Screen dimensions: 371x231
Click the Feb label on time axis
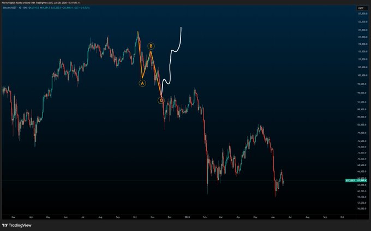(x=205, y=217)
